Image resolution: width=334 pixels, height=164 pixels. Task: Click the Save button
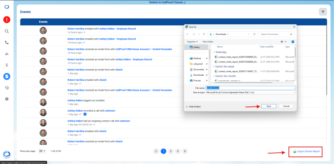pos(268,106)
